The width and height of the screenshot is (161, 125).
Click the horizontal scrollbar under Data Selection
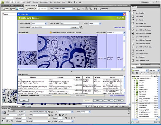[x=70, y=69]
